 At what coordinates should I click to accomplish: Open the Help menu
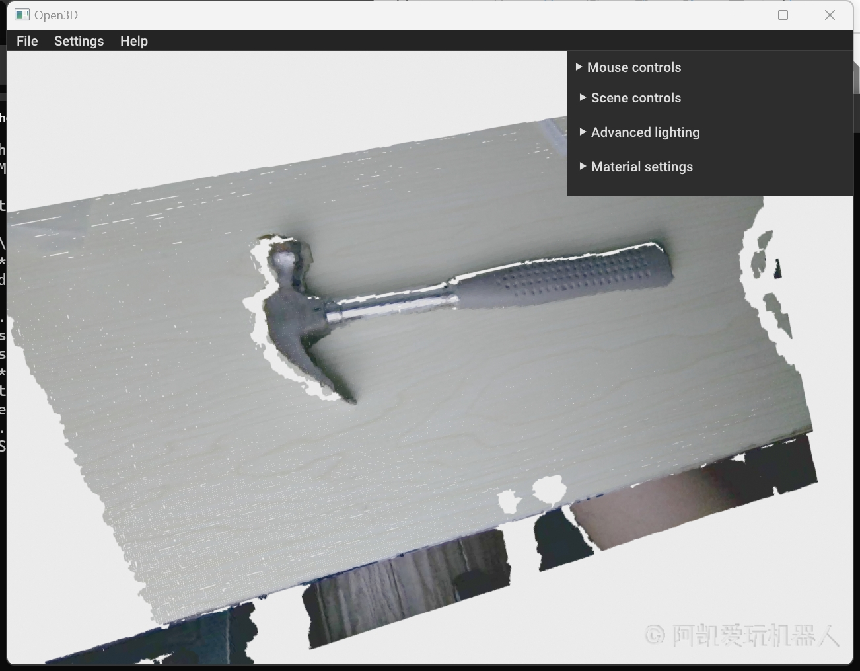pos(133,41)
